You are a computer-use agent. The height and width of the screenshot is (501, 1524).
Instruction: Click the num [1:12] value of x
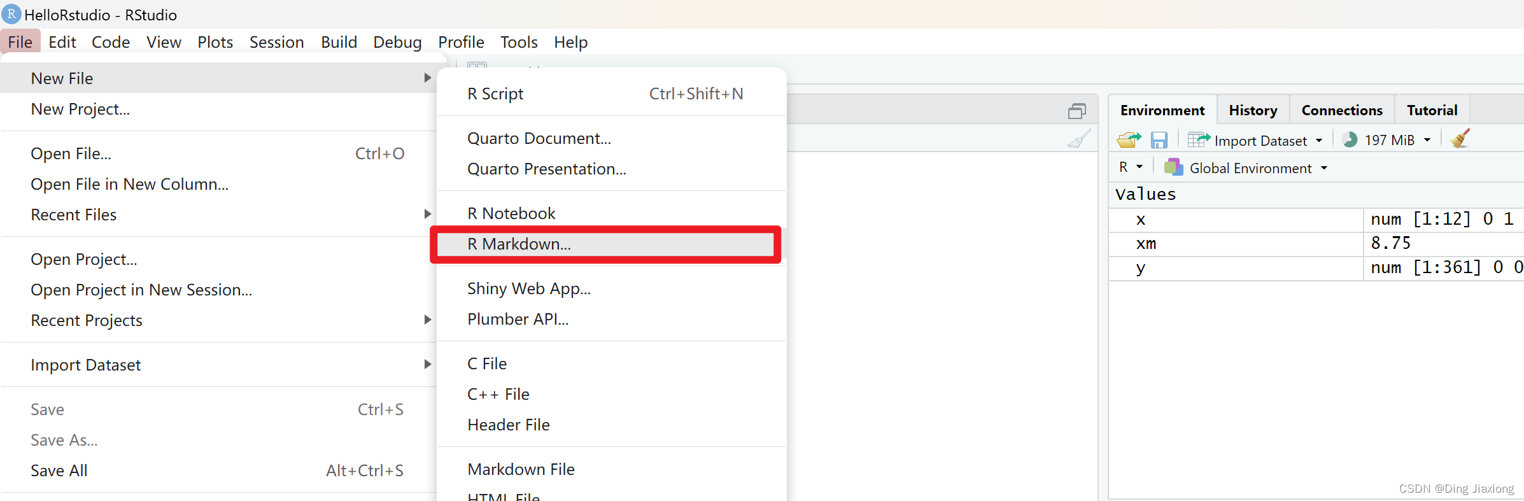pos(1443,219)
